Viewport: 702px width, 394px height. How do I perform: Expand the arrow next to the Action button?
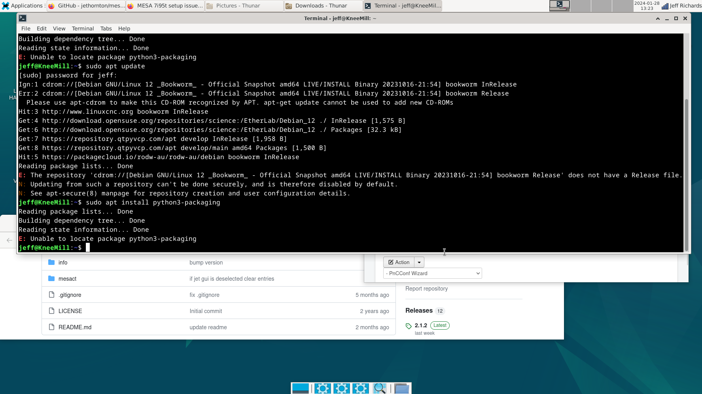pos(419,262)
